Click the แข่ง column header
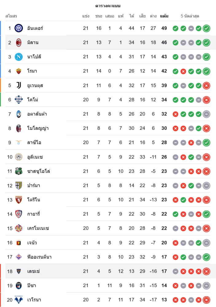 pos(86,16)
